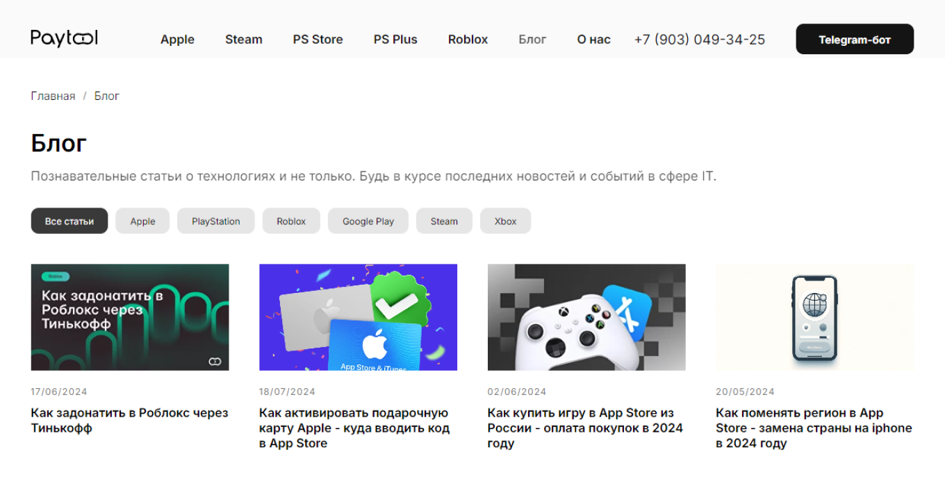Read article 'Как купить игру в App Store'
The height and width of the screenshot is (495, 945).
pyautogui.click(x=585, y=428)
